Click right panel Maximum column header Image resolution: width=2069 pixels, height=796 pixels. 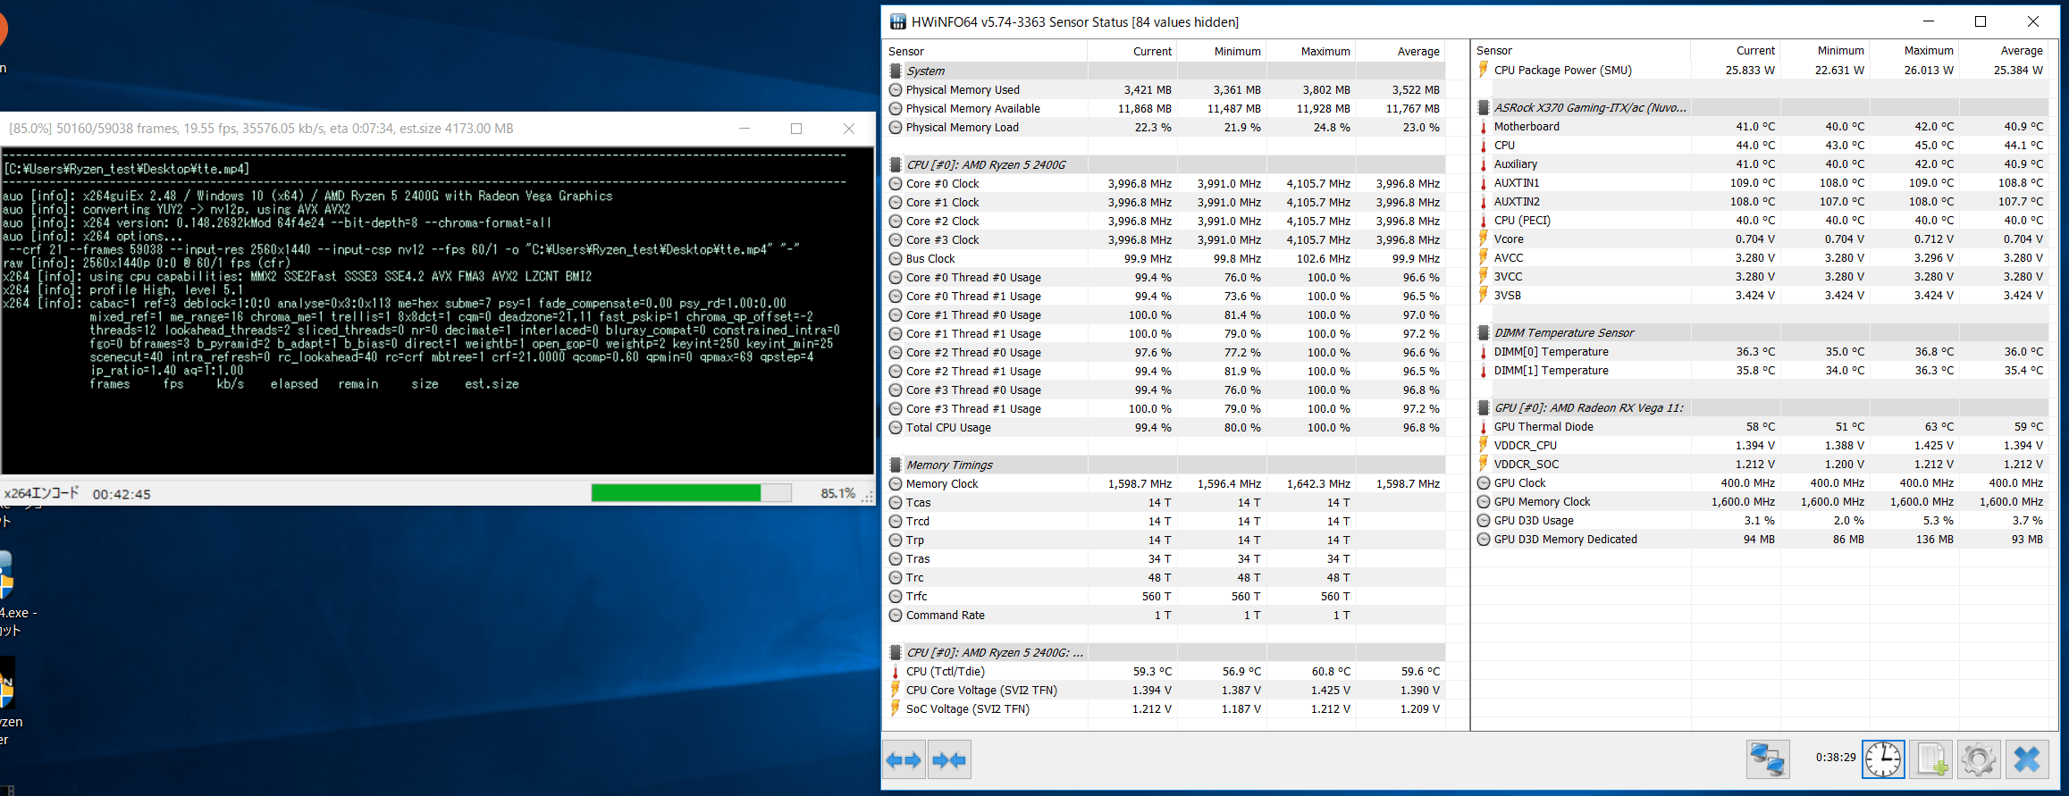coord(1914,50)
